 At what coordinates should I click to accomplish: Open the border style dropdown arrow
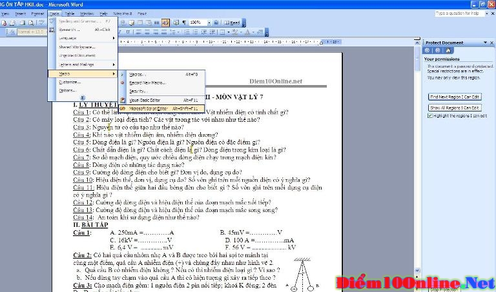229,32
